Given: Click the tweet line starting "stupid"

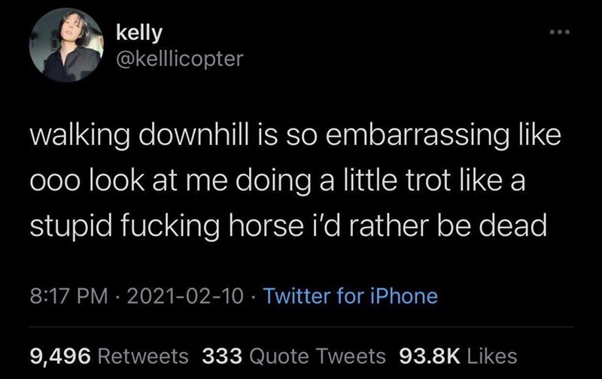Looking at the screenshot, I should (x=286, y=226).
